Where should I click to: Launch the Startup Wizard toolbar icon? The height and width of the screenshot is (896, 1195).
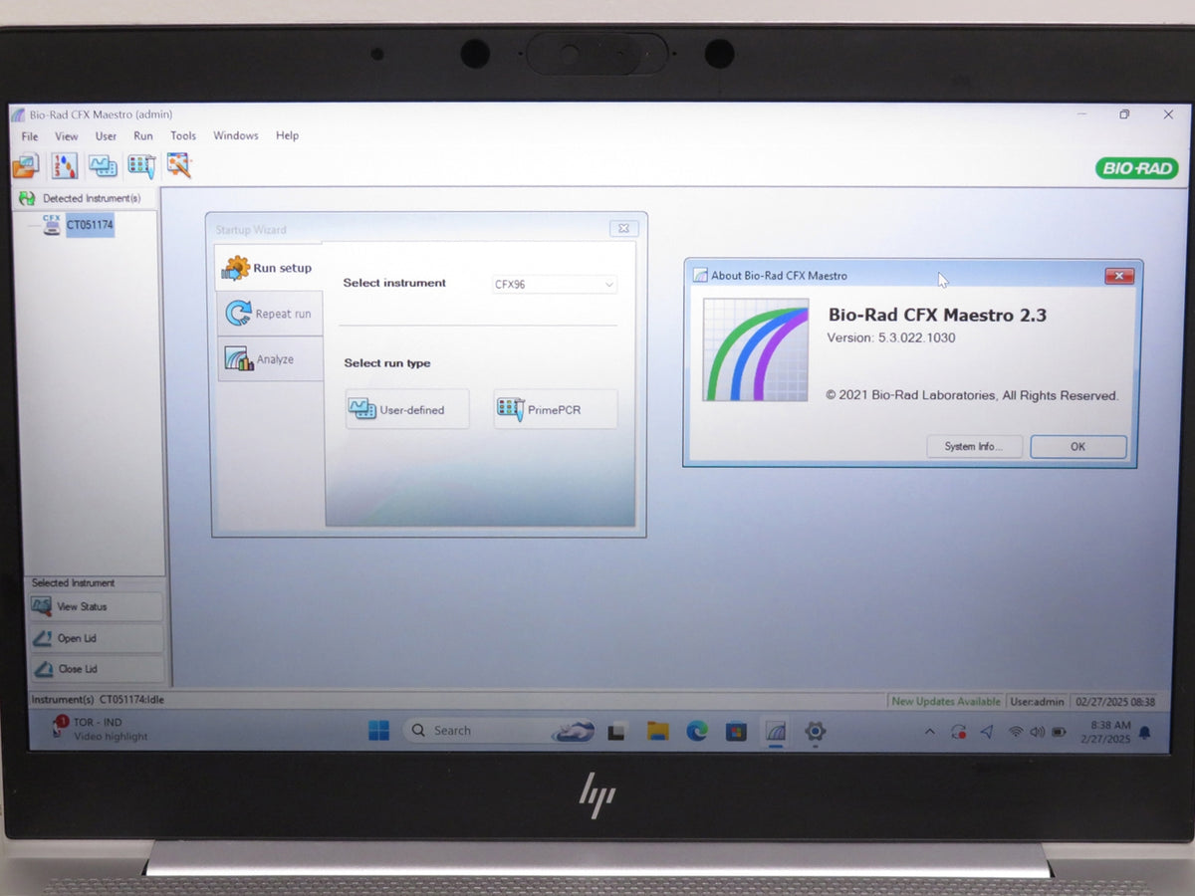coord(179,165)
